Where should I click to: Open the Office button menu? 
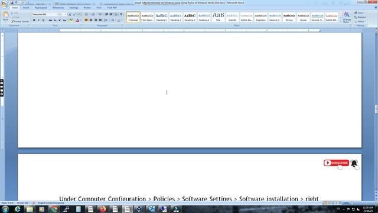pos(4,4)
